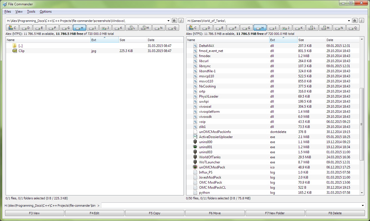The width and height of the screenshot is (370, 221).
Task: Click the DeltaMAX dll file icon
Action: click(x=195, y=46)
